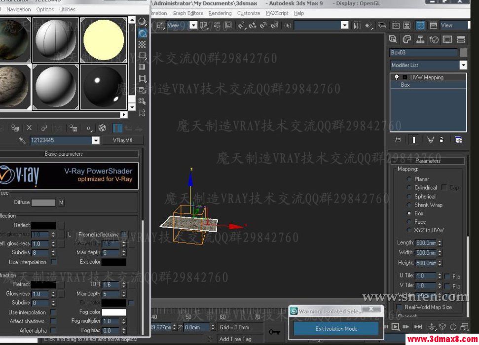Viewport: 479px width, 345px height.
Task: Select the Pick Material from Object eyedropper
Action: coord(21,139)
